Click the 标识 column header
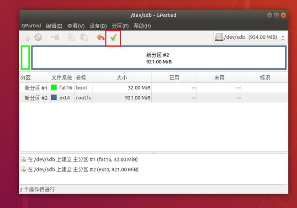 tap(265, 78)
